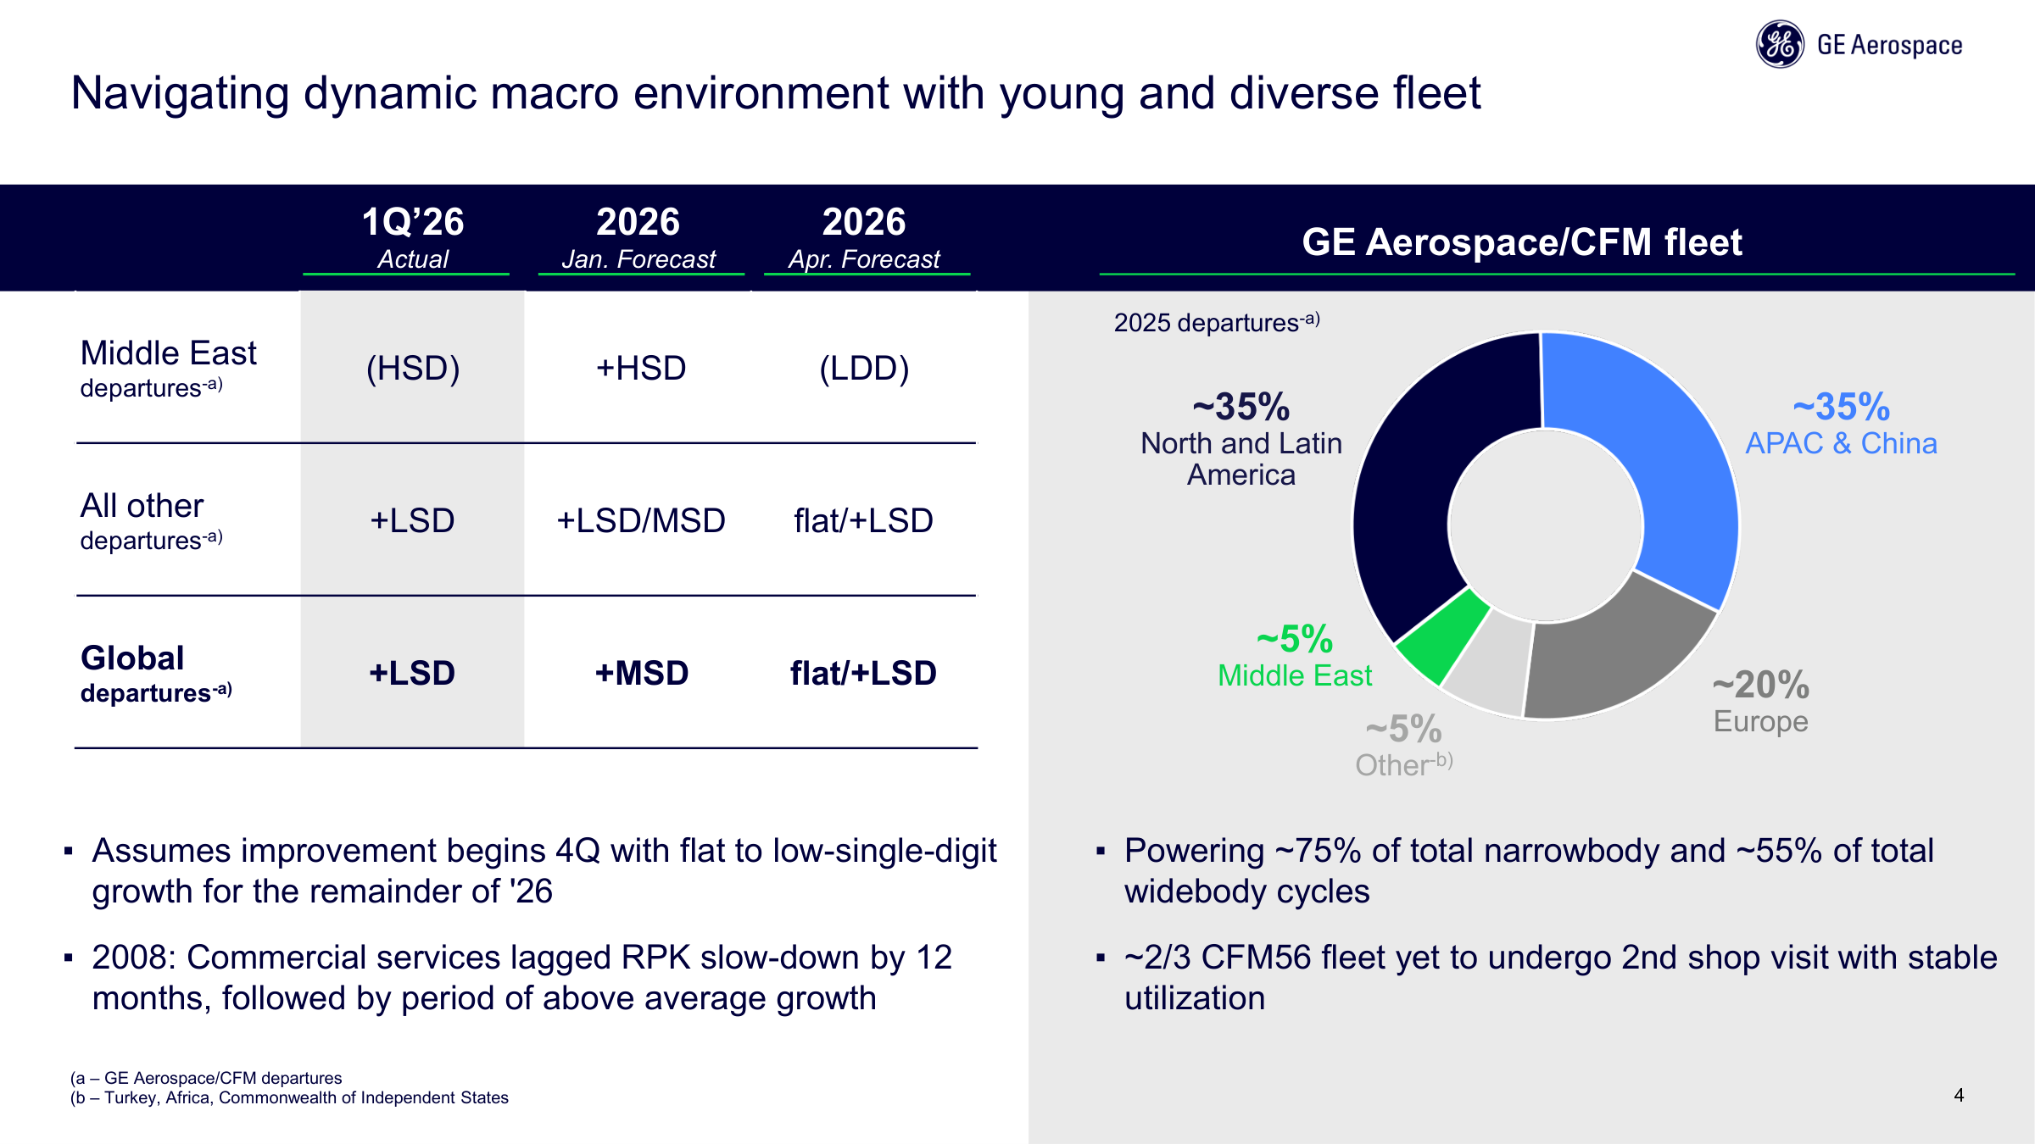Click the "(LDD)" cell in Apr. Forecast
The height and width of the screenshot is (1144, 2035).
(x=864, y=368)
